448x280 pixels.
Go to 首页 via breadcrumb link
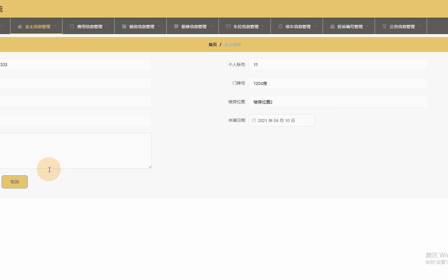(213, 45)
